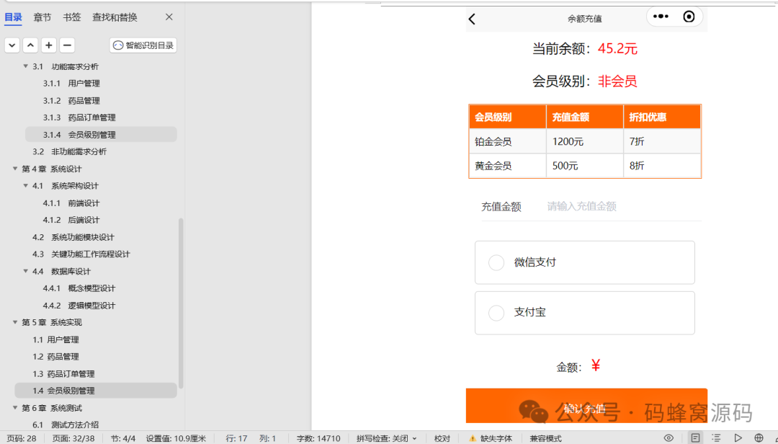Collapse the 4.4 数据库设计 node

click(x=26, y=271)
